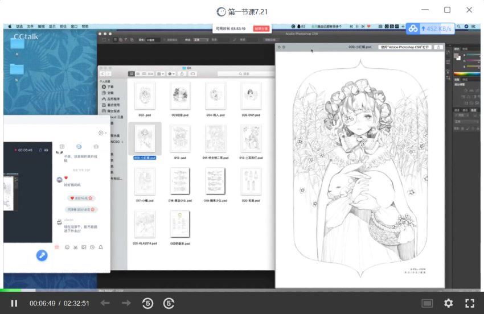Switch to the chat bubble tab
This screenshot has width=484, height=314.
79,147
